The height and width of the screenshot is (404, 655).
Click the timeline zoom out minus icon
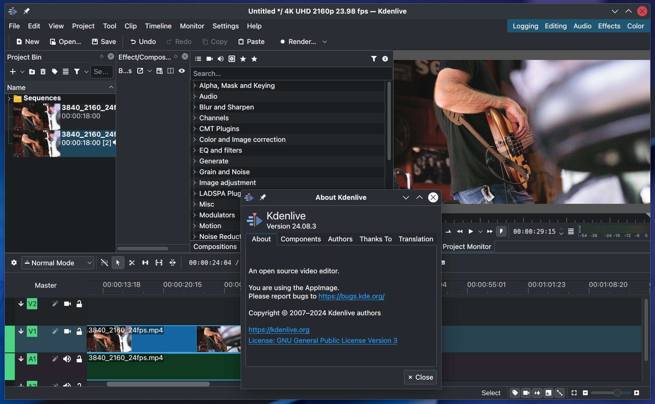tap(585, 393)
